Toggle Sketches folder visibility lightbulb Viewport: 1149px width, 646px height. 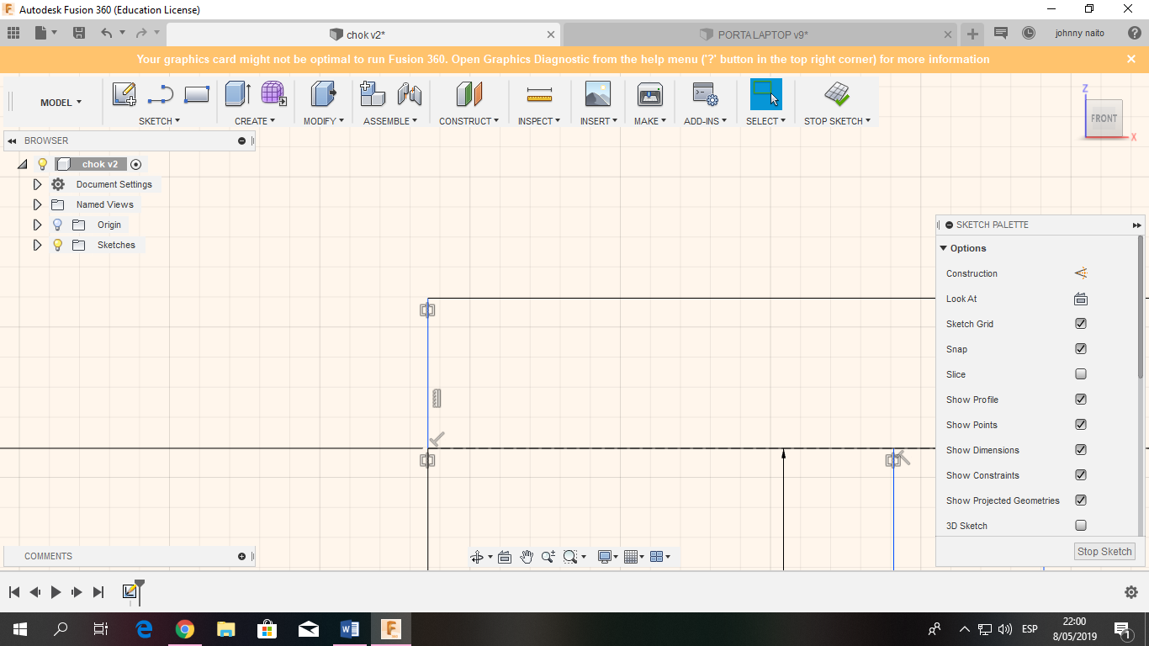click(x=57, y=245)
